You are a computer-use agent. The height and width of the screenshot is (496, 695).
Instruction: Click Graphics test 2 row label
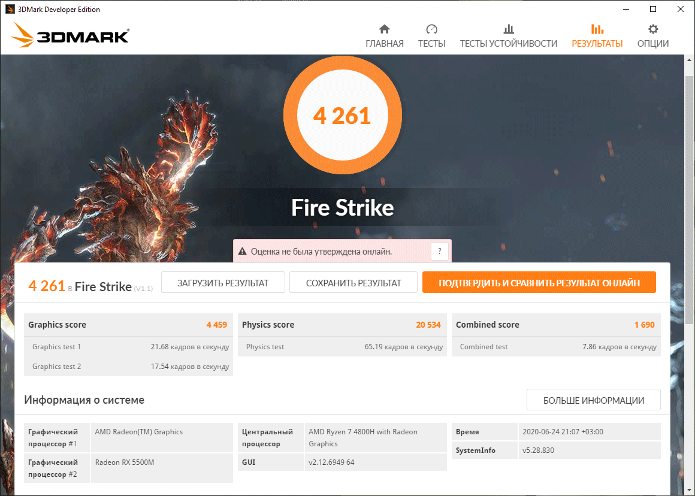coord(57,367)
